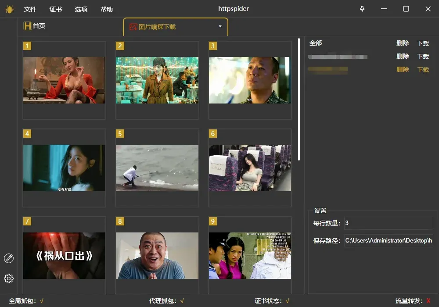Switch to the 首页 tab
This screenshot has height=307, width=439.
click(39, 26)
